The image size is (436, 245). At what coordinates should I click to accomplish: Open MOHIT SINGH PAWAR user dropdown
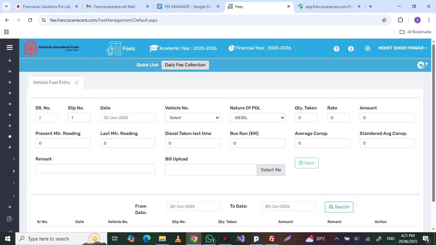pyautogui.click(x=402, y=48)
